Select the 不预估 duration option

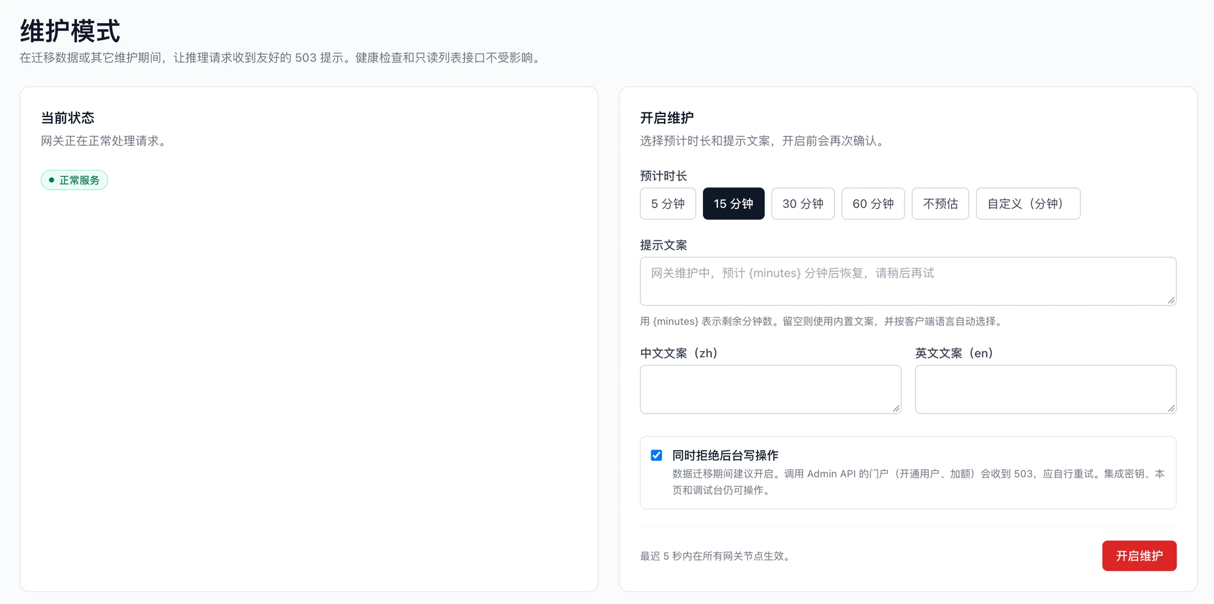pos(940,204)
